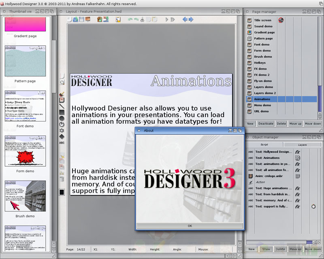
Task: Click the single-arrow Play button
Action: click(x=167, y=19)
